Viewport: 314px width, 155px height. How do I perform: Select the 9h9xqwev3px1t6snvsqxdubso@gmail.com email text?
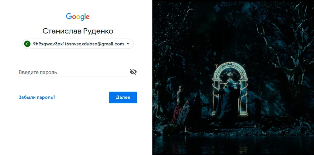(78, 44)
